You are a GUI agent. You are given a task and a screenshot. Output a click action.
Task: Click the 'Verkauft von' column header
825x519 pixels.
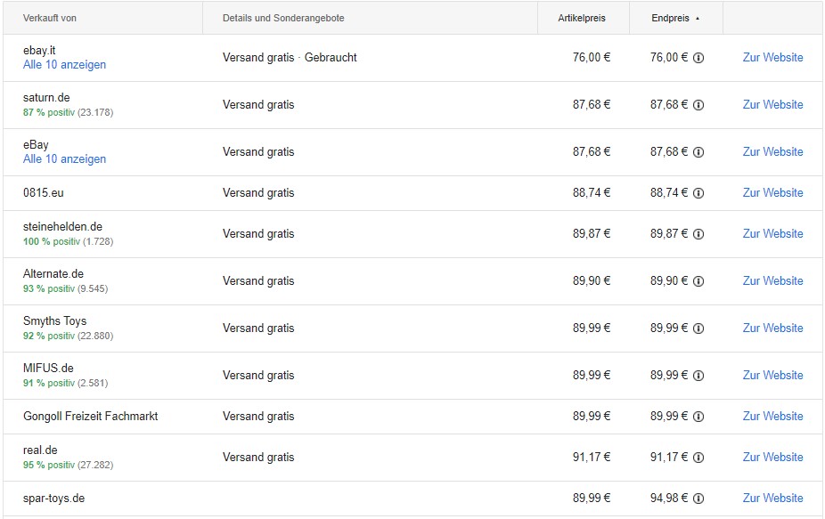(x=50, y=18)
